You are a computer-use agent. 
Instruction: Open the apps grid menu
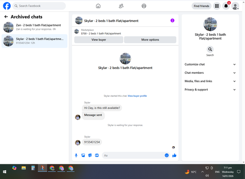(217, 6)
